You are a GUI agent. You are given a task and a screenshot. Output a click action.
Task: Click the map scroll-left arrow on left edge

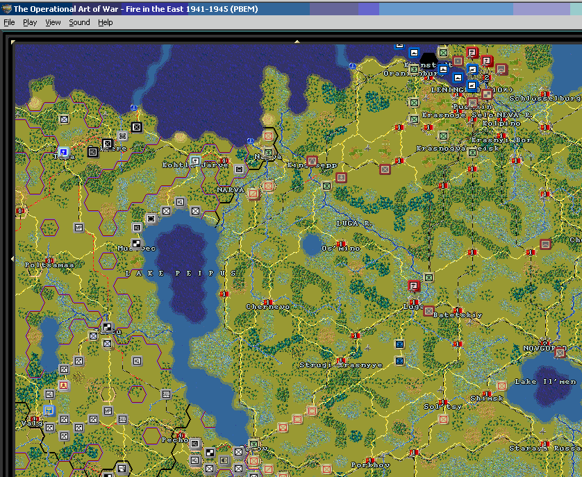pyautogui.click(x=13, y=259)
